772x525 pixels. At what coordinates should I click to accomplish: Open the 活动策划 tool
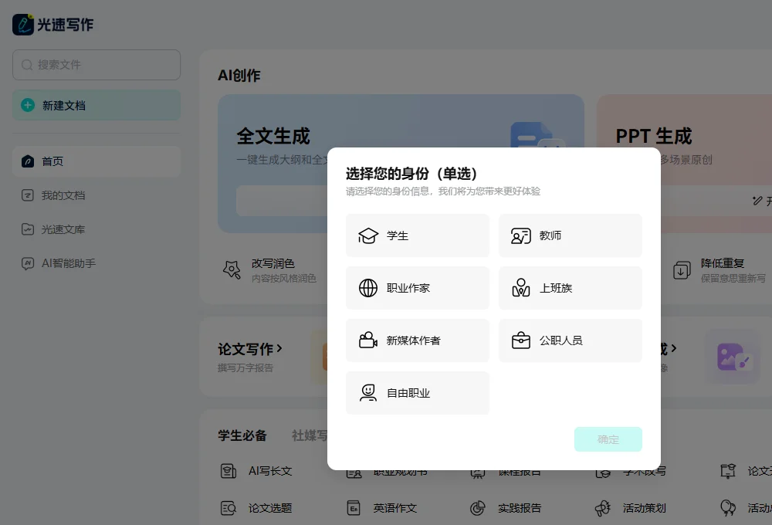click(x=631, y=508)
